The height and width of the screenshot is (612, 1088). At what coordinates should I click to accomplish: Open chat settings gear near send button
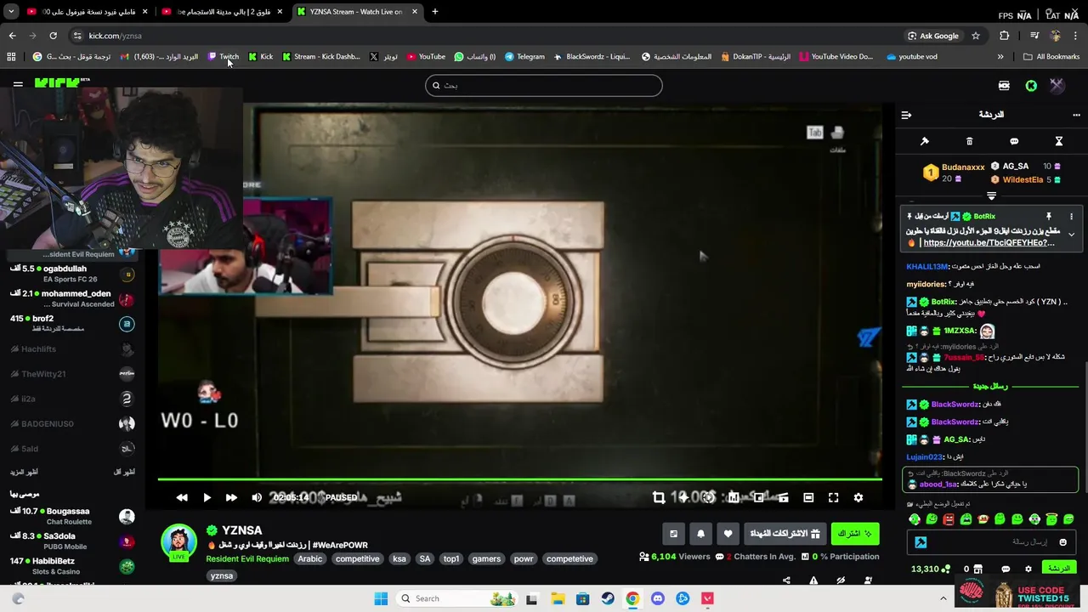coord(1028,569)
